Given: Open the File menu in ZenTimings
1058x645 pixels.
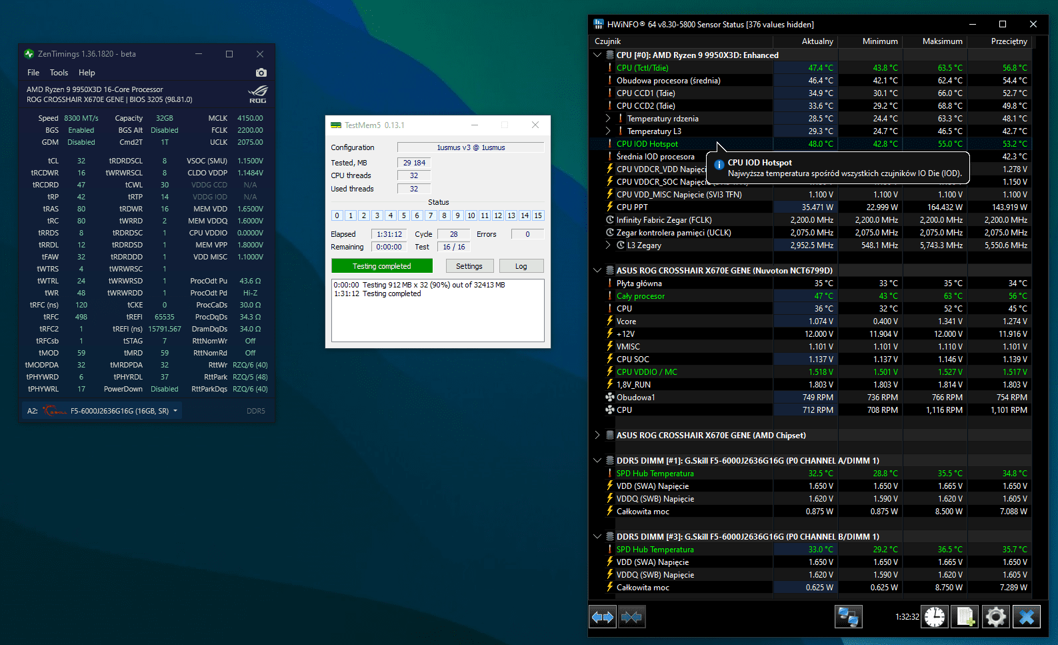Looking at the screenshot, I should (x=33, y=73).
